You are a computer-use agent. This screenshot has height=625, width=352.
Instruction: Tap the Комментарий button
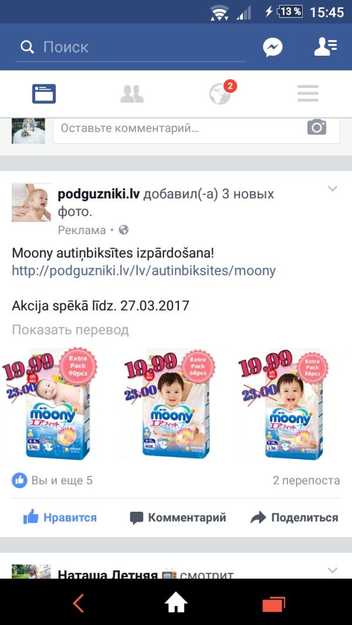178,518
